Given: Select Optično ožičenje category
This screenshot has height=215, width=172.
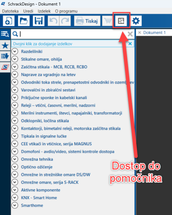Looking at the screenshot, I should (37, 167).
